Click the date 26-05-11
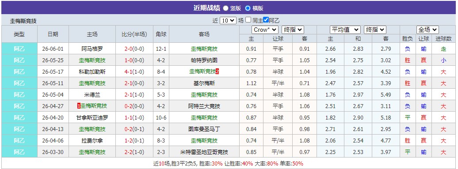This screenshot has height=169, width=458. click(53, 83)
